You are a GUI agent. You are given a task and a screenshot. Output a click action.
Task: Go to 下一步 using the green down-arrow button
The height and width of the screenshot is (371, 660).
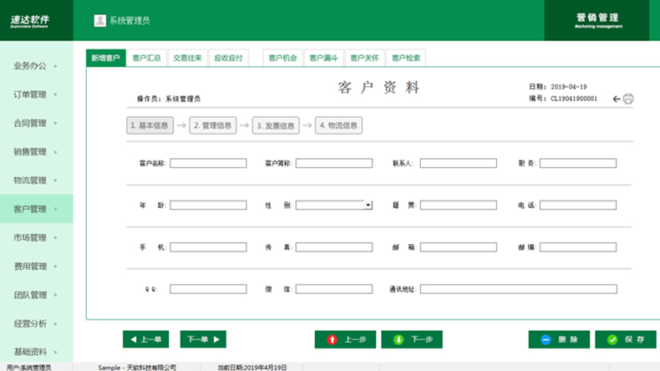tap(412, 339)
